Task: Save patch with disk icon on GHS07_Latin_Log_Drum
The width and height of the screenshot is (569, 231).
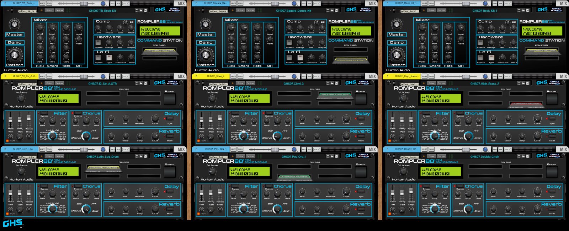Action: point(145,157)
